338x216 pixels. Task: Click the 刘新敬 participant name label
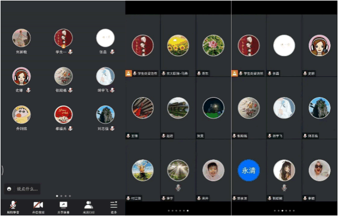(x=21, y=52)
